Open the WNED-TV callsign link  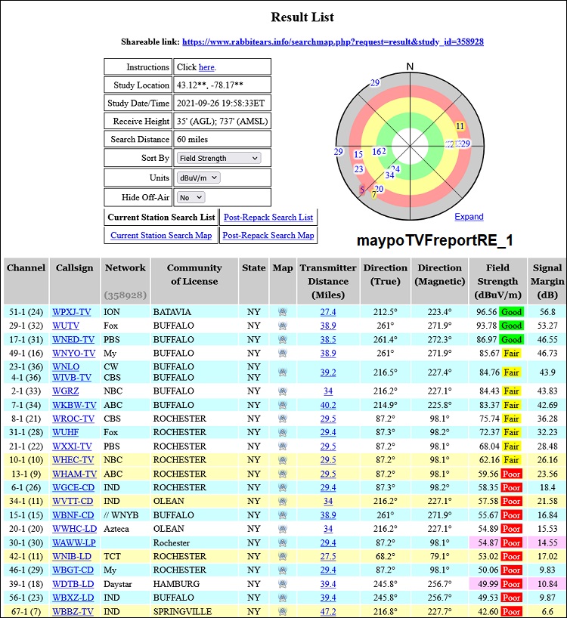73,339
